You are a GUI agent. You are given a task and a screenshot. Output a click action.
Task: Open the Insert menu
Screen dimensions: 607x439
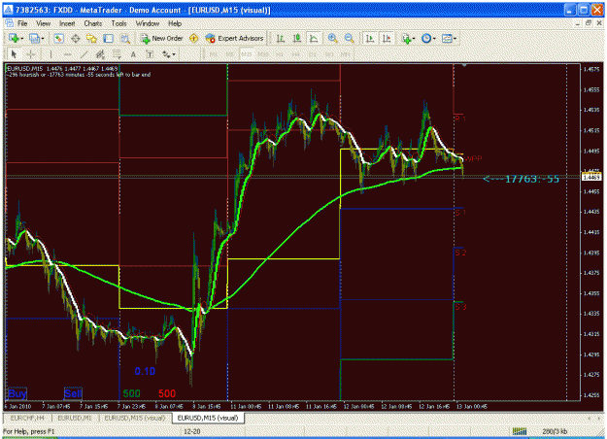[x=67, y=23]
